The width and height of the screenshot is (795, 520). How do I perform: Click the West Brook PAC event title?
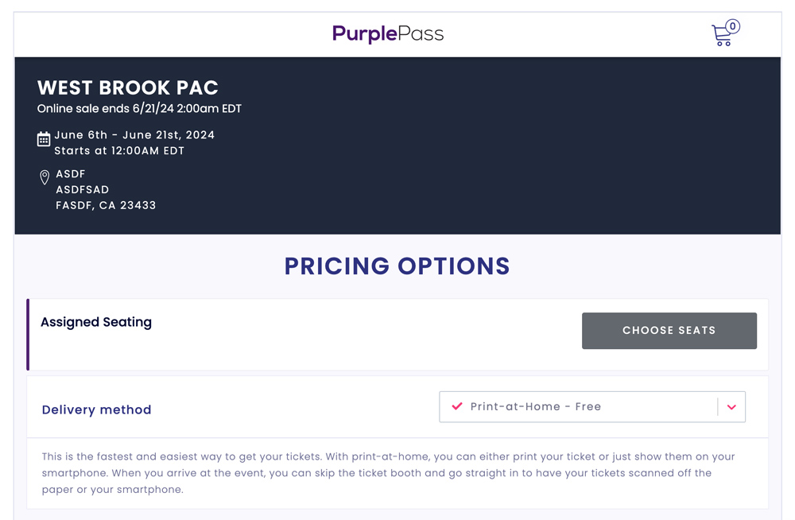click(x=128, y=87)
